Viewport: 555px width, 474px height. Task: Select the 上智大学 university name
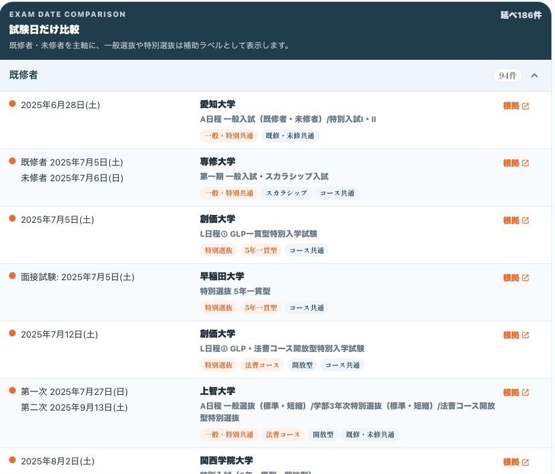[x=217, y=391]
